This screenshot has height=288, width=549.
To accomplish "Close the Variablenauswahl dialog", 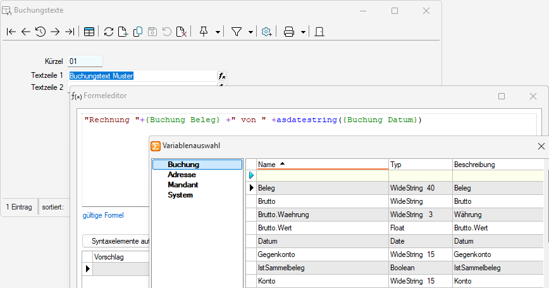I will coord(541,146).
